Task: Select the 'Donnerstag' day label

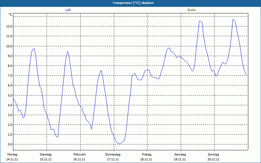Action: coord(113,155)
